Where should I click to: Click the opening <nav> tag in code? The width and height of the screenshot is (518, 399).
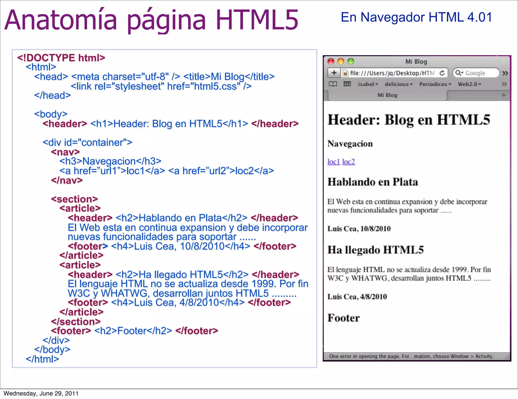(65, 152)
